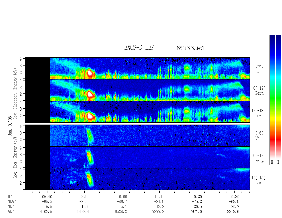Click the MLT value 9.8
Screen dimensions: 282x218
click(x=49, y=207)
